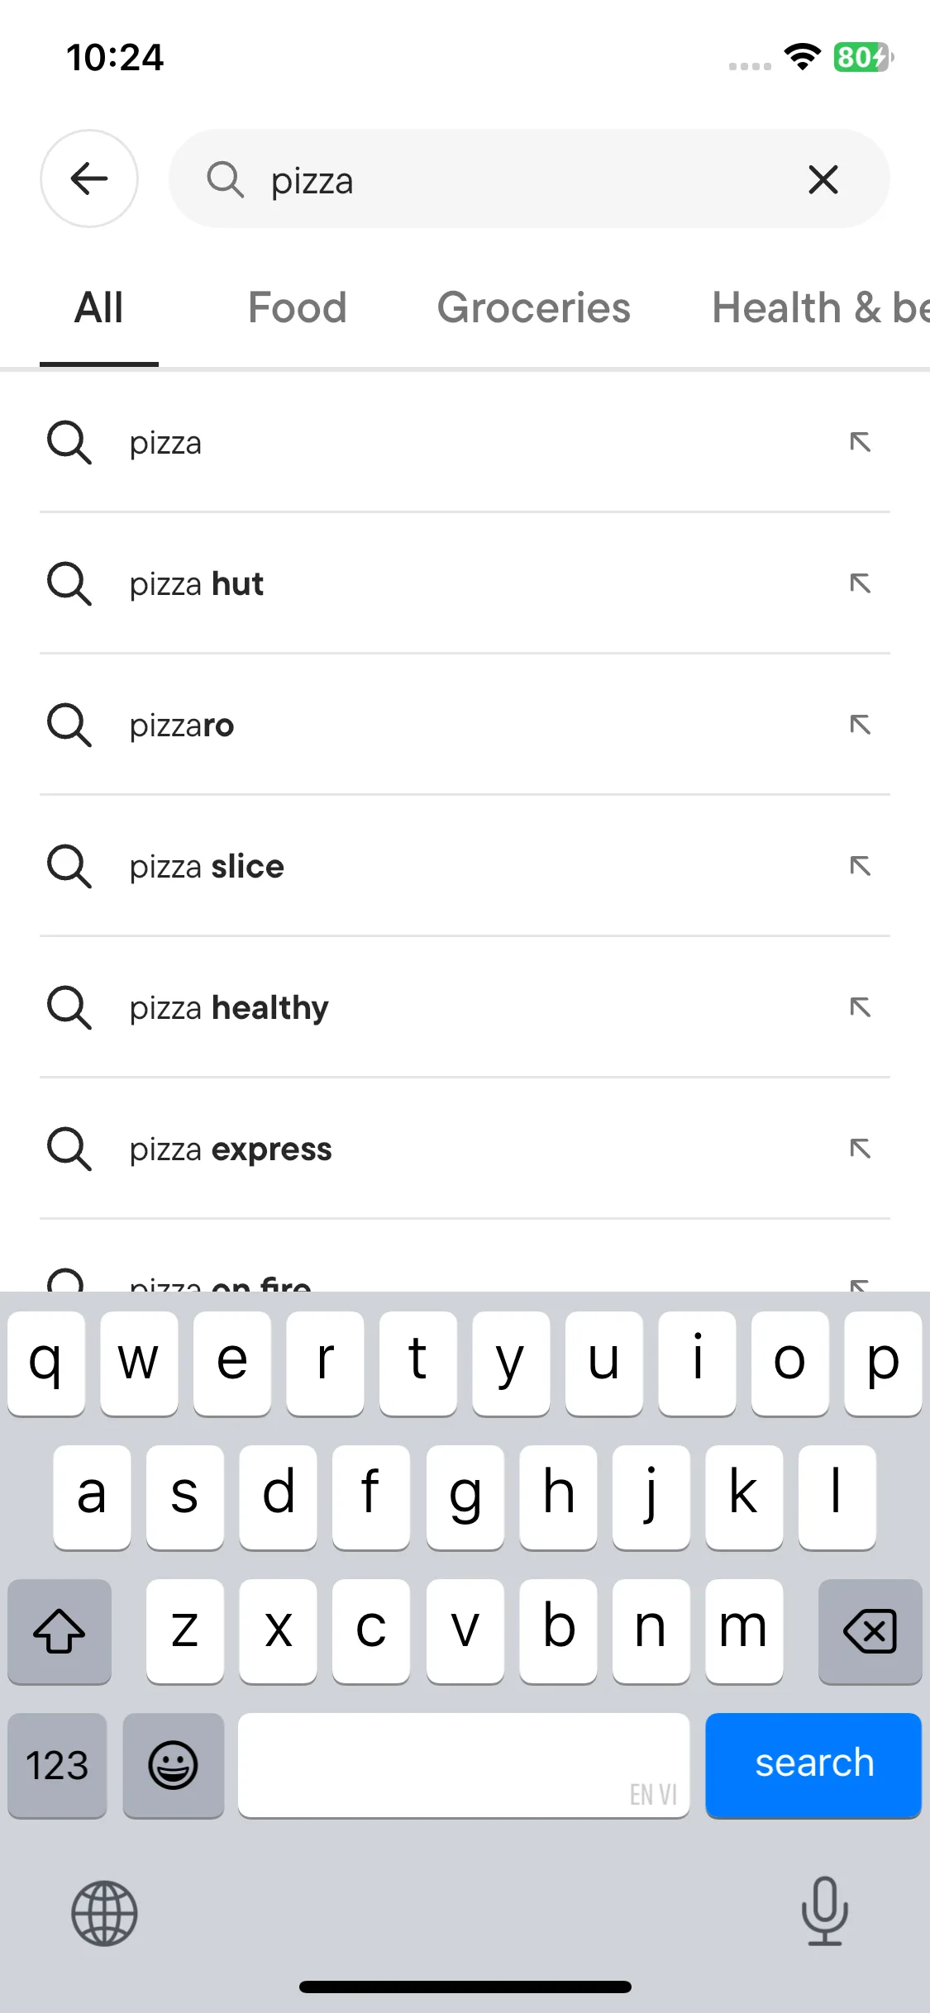Insert 'pizza healthy' using its arrow icon
930x2013 pixels.
[x=860, y=1007]
